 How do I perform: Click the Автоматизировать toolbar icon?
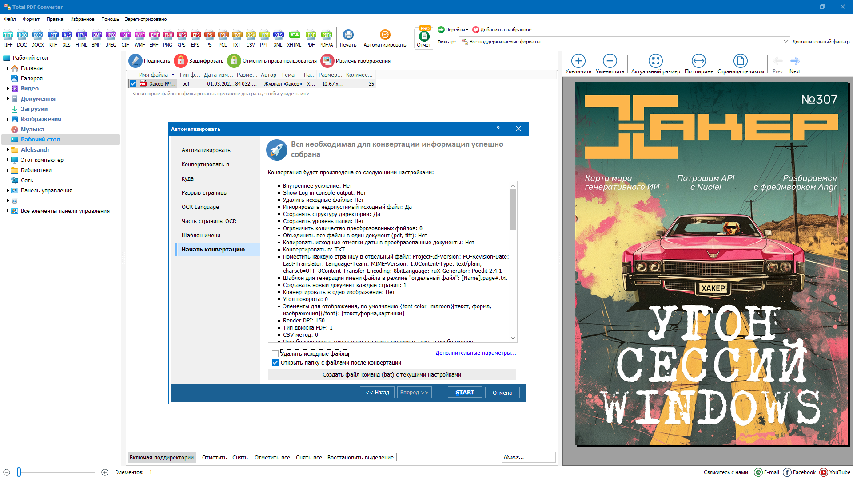pos(385,39)
